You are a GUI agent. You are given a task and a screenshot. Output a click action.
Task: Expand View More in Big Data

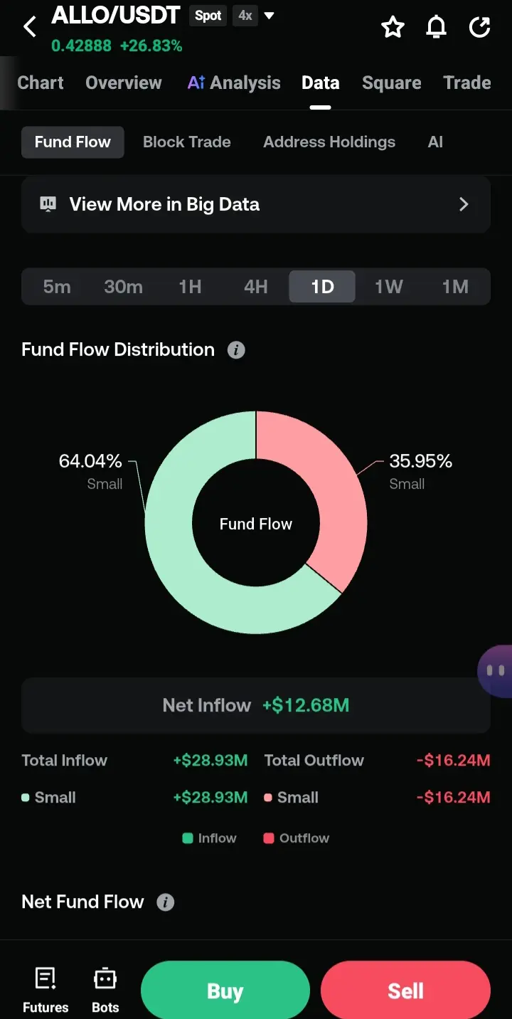(x=256, y=204)
